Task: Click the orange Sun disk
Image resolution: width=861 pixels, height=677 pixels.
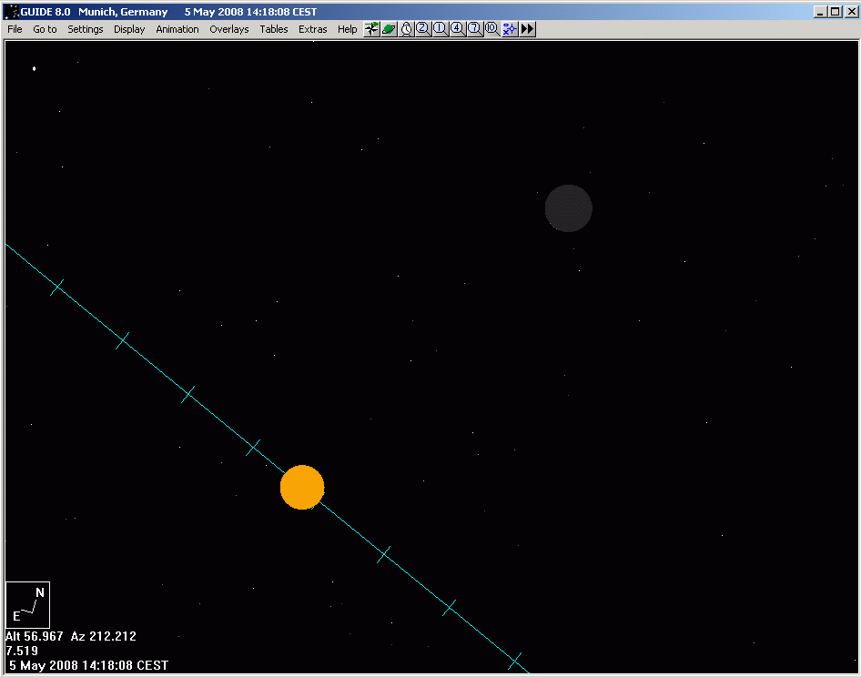Action: tap(302, 487)
